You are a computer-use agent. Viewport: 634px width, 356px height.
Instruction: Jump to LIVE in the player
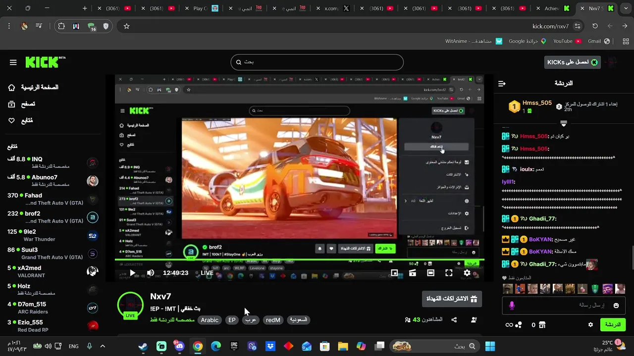pyautogui.click(x=207, y=273)
